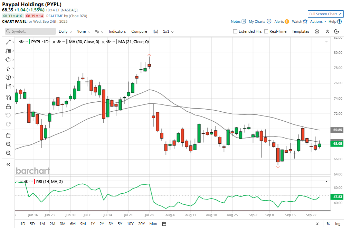The width and height of the screenshot is (351, 233).
Task: Open more options for PYPL series
Action: pyautogui.click(x=26, y=42)
